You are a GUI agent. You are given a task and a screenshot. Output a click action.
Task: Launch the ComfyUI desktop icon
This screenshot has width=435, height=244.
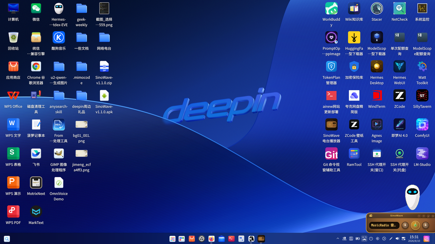click(x=422, y=125)
